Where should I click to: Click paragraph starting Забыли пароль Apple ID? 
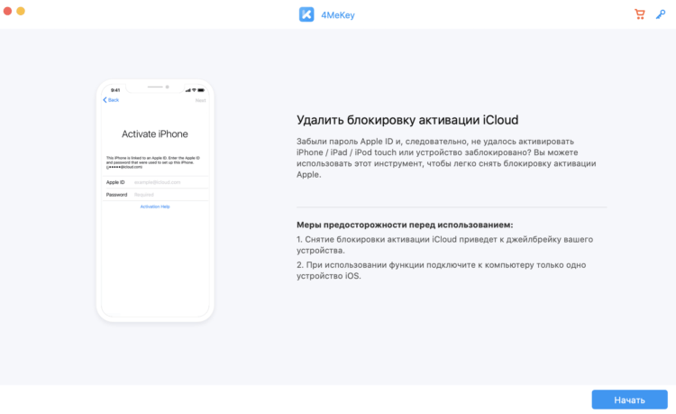pyautogui.click(x=446, y=158)
